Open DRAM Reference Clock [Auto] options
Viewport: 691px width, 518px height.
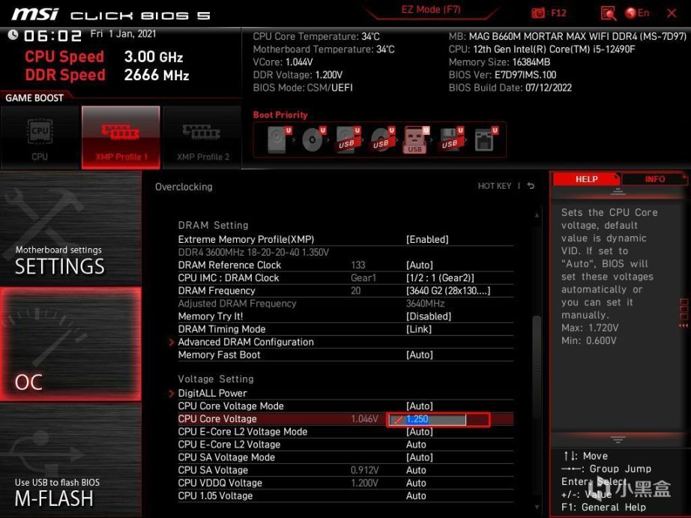click(x=420, y=265)
